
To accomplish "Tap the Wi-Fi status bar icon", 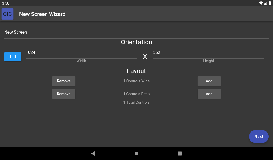I will tap(262, 3).
